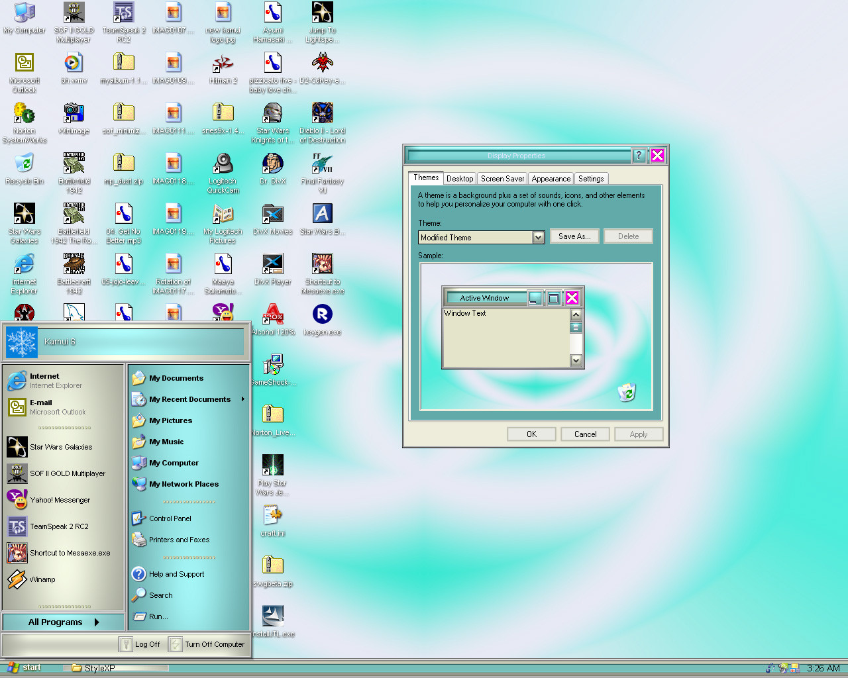This screenshot has width=848, height=678.
Task: Expand My Recent Documents submenu
Action: point(189,399)
